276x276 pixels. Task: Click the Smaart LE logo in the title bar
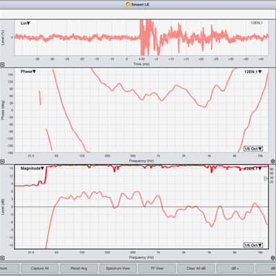pyautogui.click(x=128, y=4)
